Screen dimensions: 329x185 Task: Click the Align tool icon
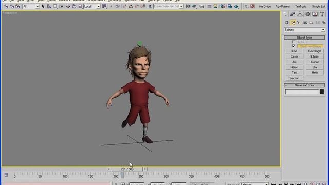pos(194,6)
